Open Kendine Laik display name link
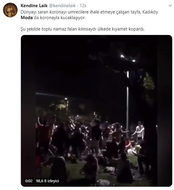This screenshot has height=190, width=174. click(34, 6)
